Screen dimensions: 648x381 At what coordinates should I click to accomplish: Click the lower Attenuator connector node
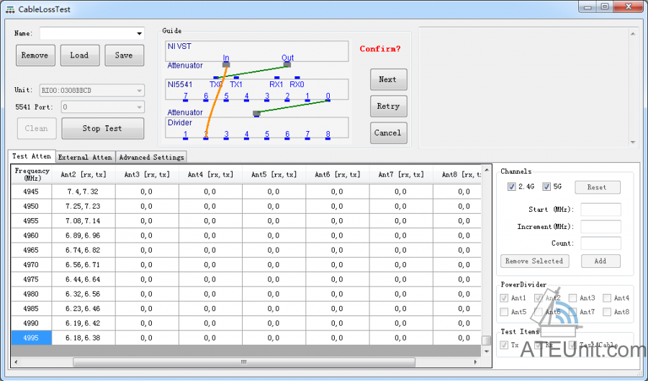[x=256, y=113]
